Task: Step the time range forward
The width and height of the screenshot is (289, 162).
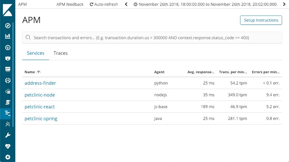Action: 284,4
